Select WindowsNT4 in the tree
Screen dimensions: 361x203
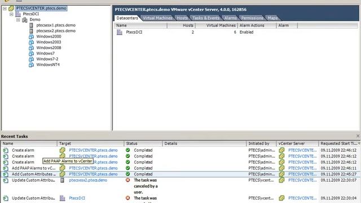point(48,65)
